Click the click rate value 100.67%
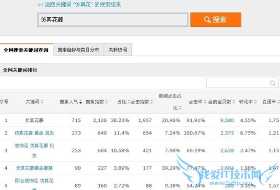This screenshot has width=280, height=190. point(195,133)
